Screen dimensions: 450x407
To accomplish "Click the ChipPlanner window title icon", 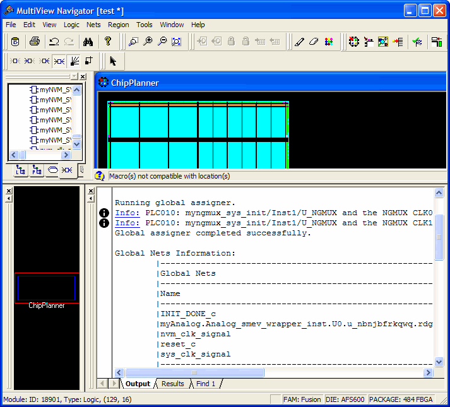I will coord(104,83).
